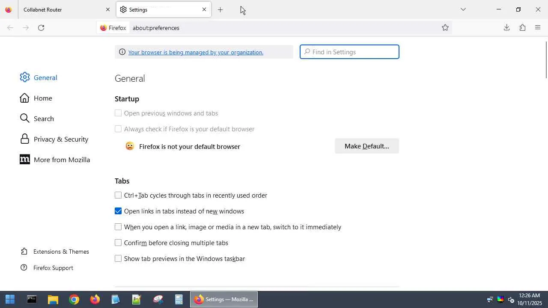
Task: Click the vertical scrollbar thumb
Action: pyautogui.click(x=546, y=60)
